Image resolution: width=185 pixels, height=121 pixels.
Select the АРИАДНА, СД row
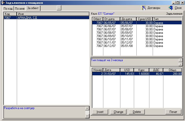[x=47, y=18]
